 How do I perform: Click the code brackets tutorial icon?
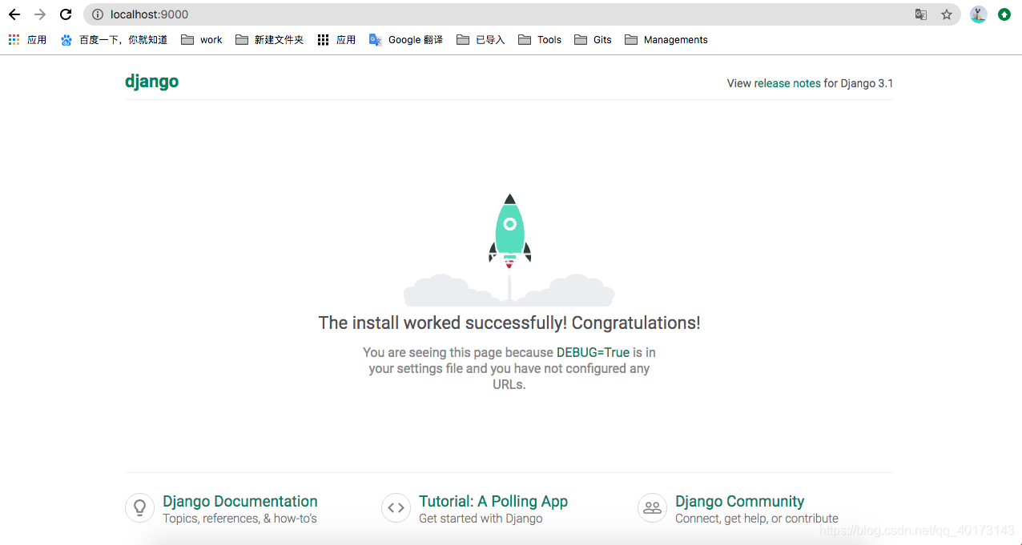(x=396, y=508)
